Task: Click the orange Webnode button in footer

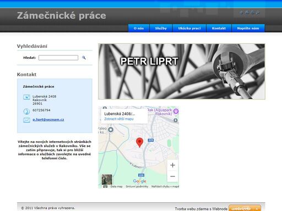Action: [245, 208]
